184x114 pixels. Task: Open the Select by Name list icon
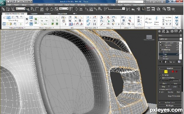33,9
